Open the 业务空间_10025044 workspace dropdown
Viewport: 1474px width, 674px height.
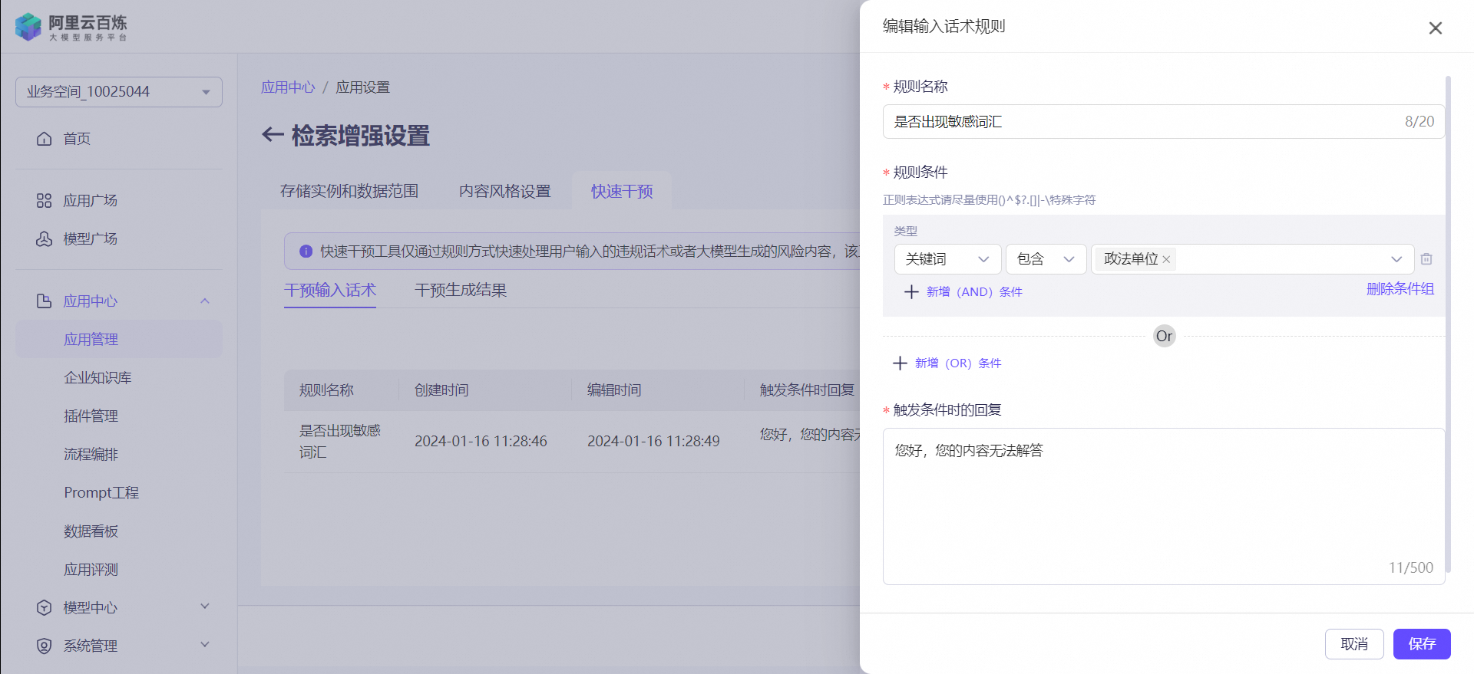click(119, 92)
